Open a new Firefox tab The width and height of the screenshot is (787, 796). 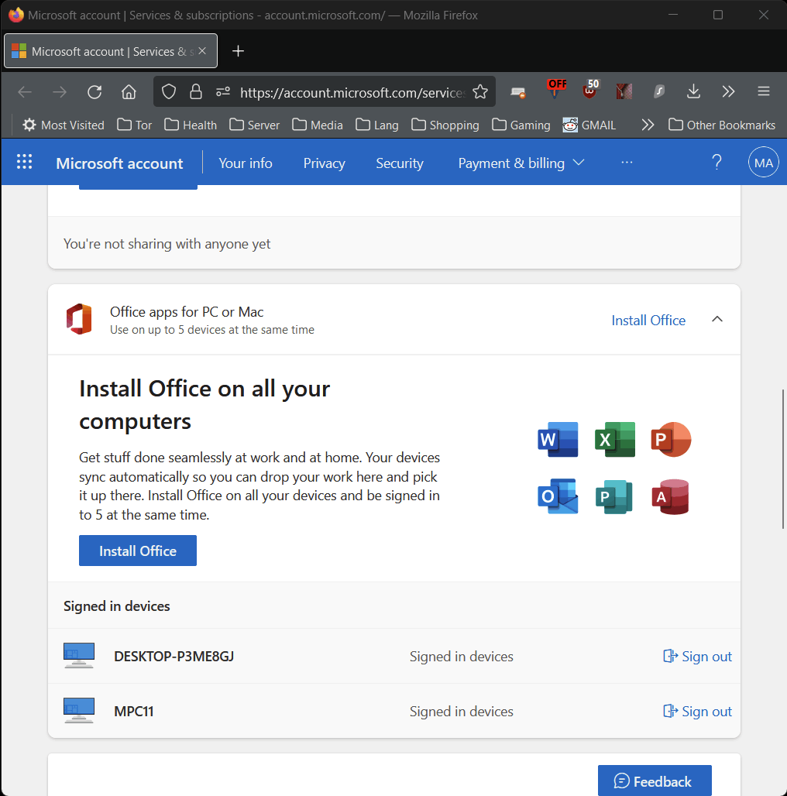pyautogui.click(x=238, y=51)
